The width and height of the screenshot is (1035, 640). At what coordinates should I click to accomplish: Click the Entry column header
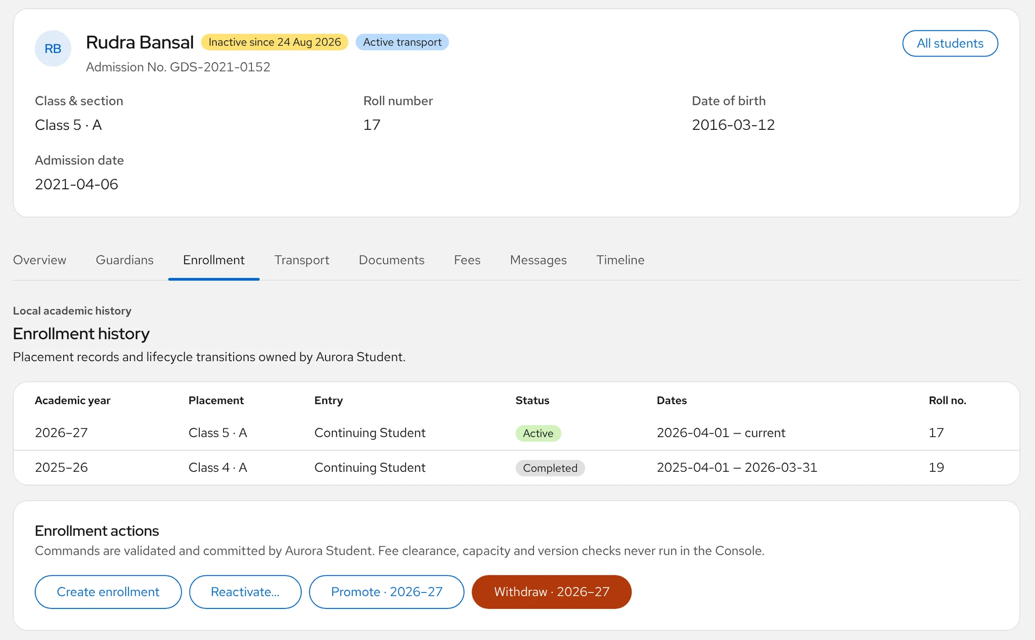point(329,400)
